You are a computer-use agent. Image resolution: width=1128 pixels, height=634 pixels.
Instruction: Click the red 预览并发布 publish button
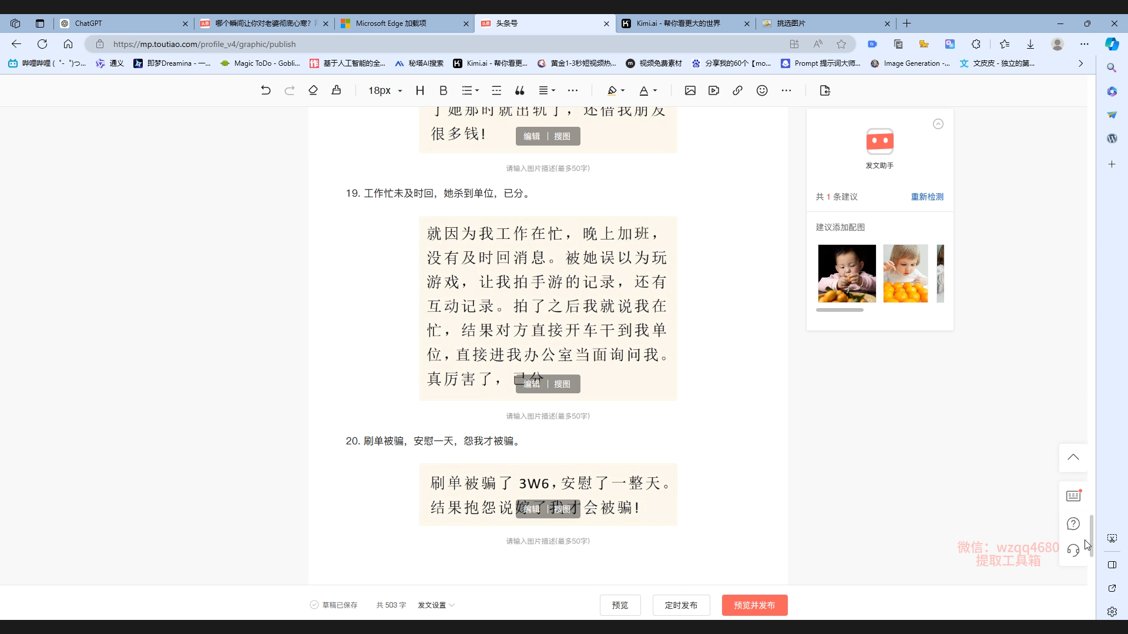(754, 605)
